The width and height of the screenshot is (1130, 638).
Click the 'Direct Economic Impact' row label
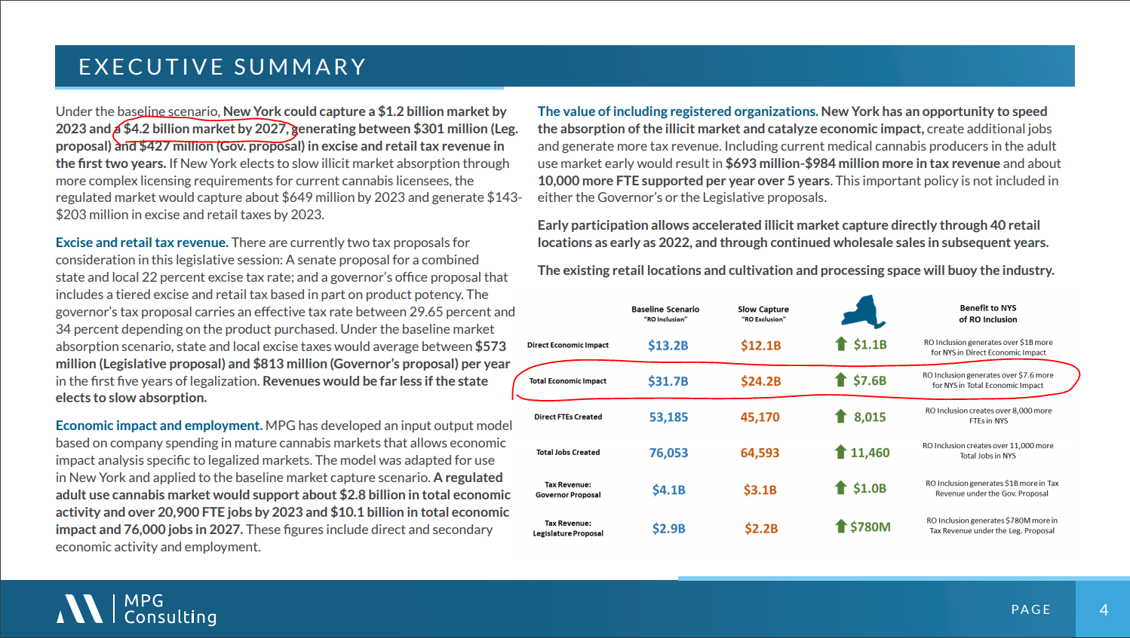tap(568, 345)
